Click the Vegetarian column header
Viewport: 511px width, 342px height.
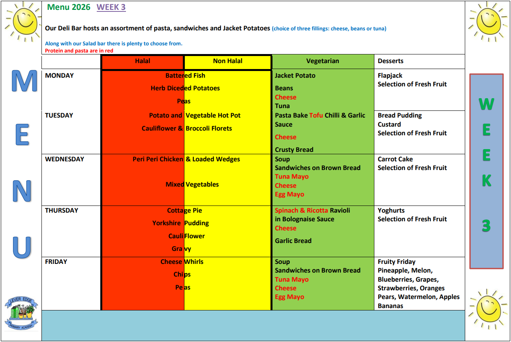[x=322, y=61]
